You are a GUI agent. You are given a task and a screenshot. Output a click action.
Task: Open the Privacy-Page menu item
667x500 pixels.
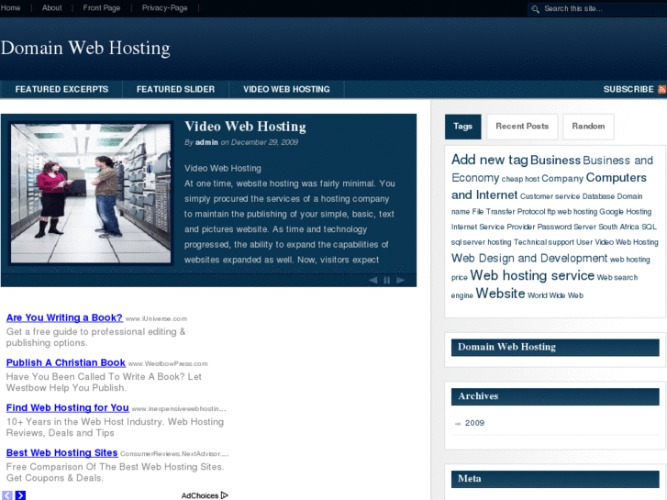click(x=164, y=7)
